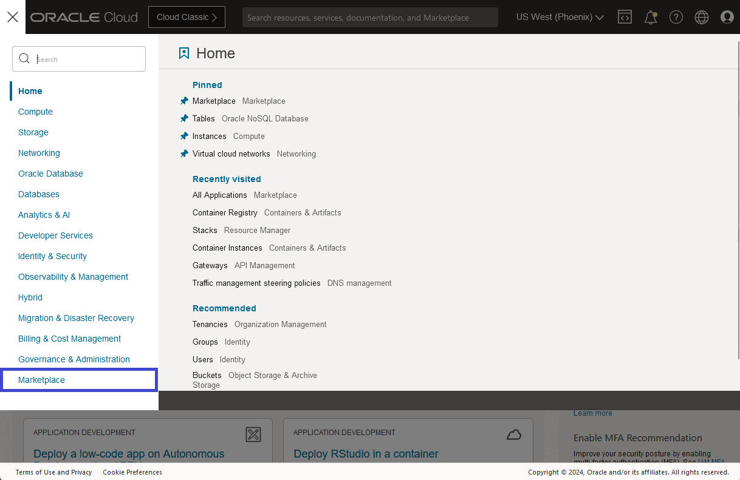This screenshot has width=740, height=480.
Task: Open the Container Registry recently visited link
Action: (x=225, y=212)
